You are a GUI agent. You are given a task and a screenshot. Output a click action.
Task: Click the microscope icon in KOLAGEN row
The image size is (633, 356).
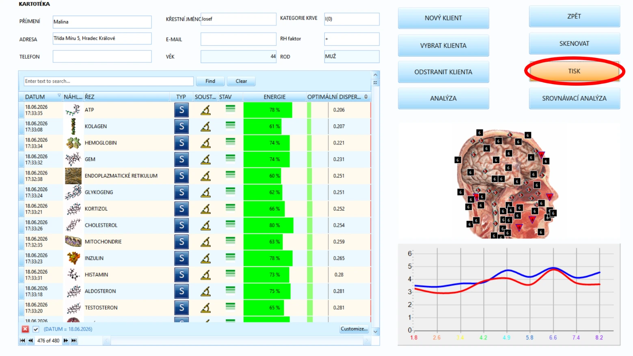pos(206,126)
